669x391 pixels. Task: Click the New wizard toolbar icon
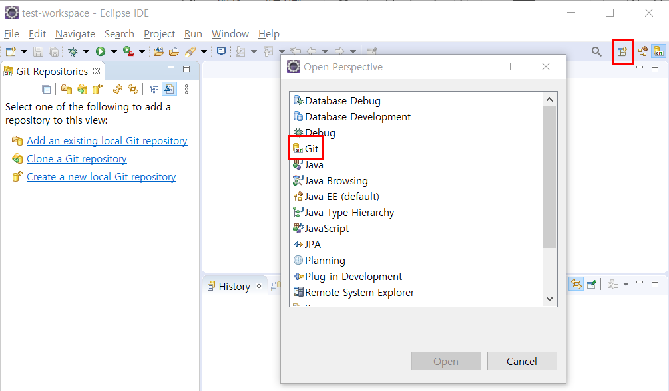pyautogui.click(x=11, y=52)
